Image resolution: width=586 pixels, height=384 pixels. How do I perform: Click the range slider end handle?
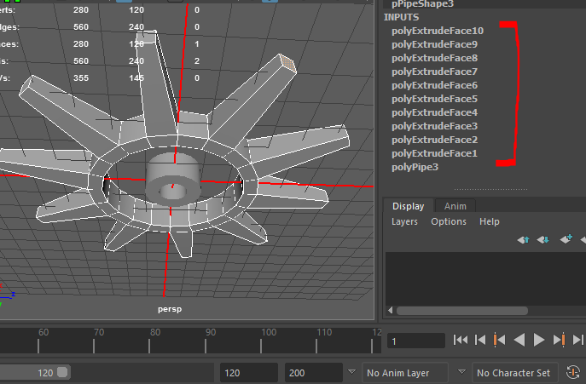click(62, 373)
